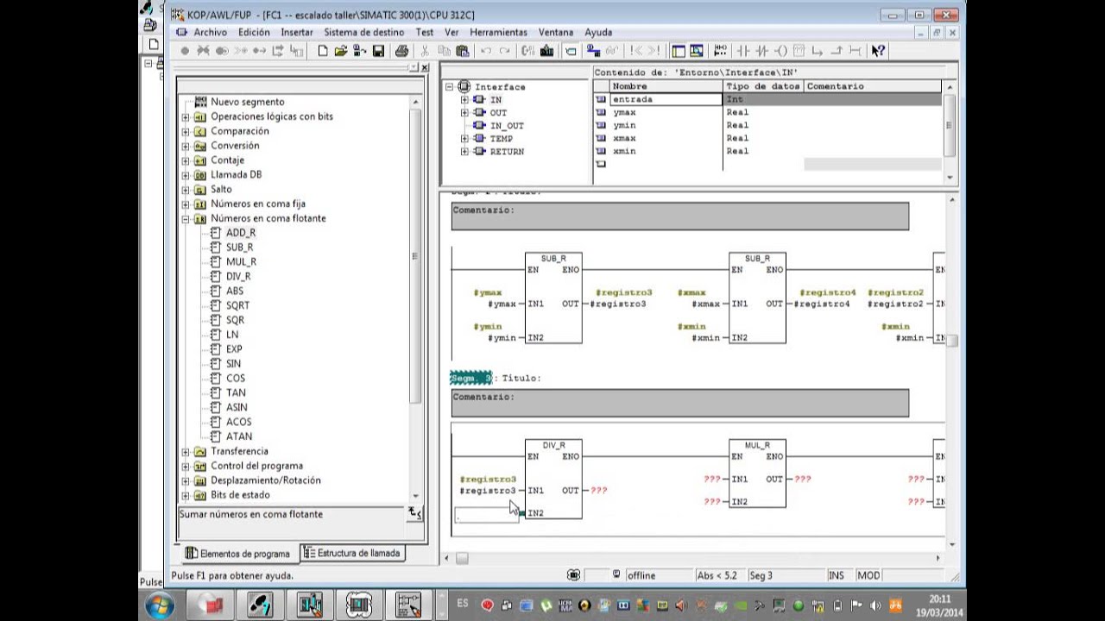Click the New file toolbar icon
Image resolution: width=1105 pixels, height=621 pixels.
point(323,51)
